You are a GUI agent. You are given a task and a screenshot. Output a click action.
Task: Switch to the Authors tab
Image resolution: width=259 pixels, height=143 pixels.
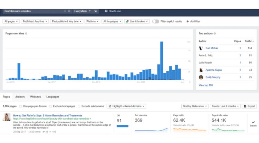(20, 97)
